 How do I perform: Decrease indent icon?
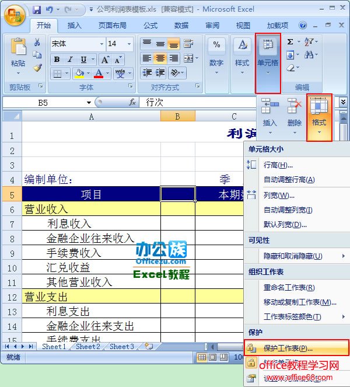147,73
